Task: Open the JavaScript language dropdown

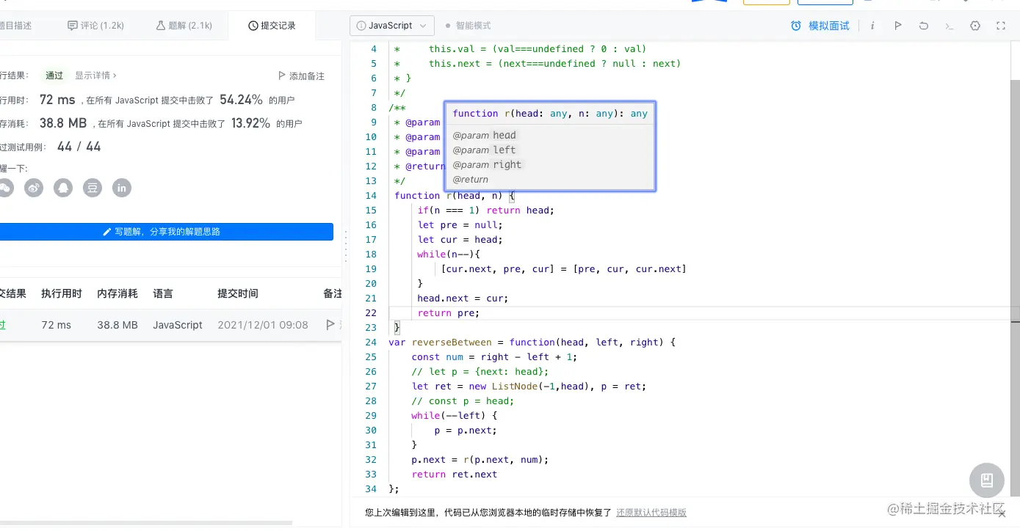Action: click(x=392, y=26)
